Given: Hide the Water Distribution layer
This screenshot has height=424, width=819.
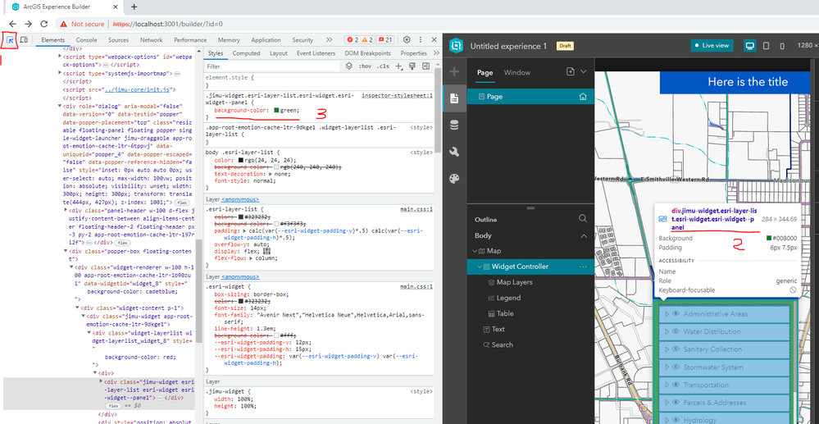Looking at the screenshot, I should tap(676, 331).
